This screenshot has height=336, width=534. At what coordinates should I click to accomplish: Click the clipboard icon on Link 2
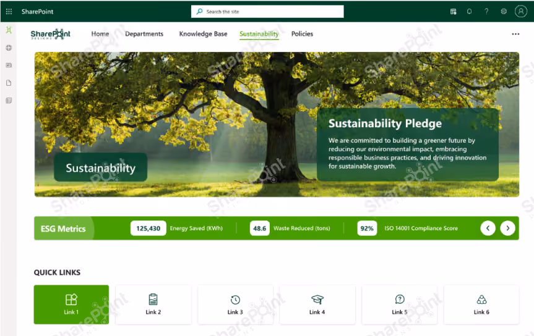(153, 300)
